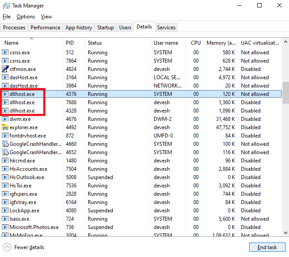Select the Microsoft.Photos.exe process name
Image resolution: width=289 pixels, height=257 pixels.
coord(34,227)
